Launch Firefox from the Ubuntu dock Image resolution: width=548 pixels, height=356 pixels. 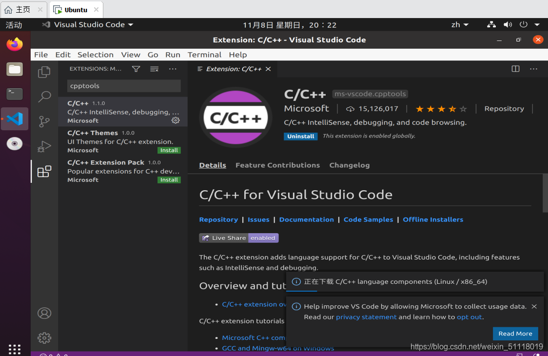click(x=14, y=44)
